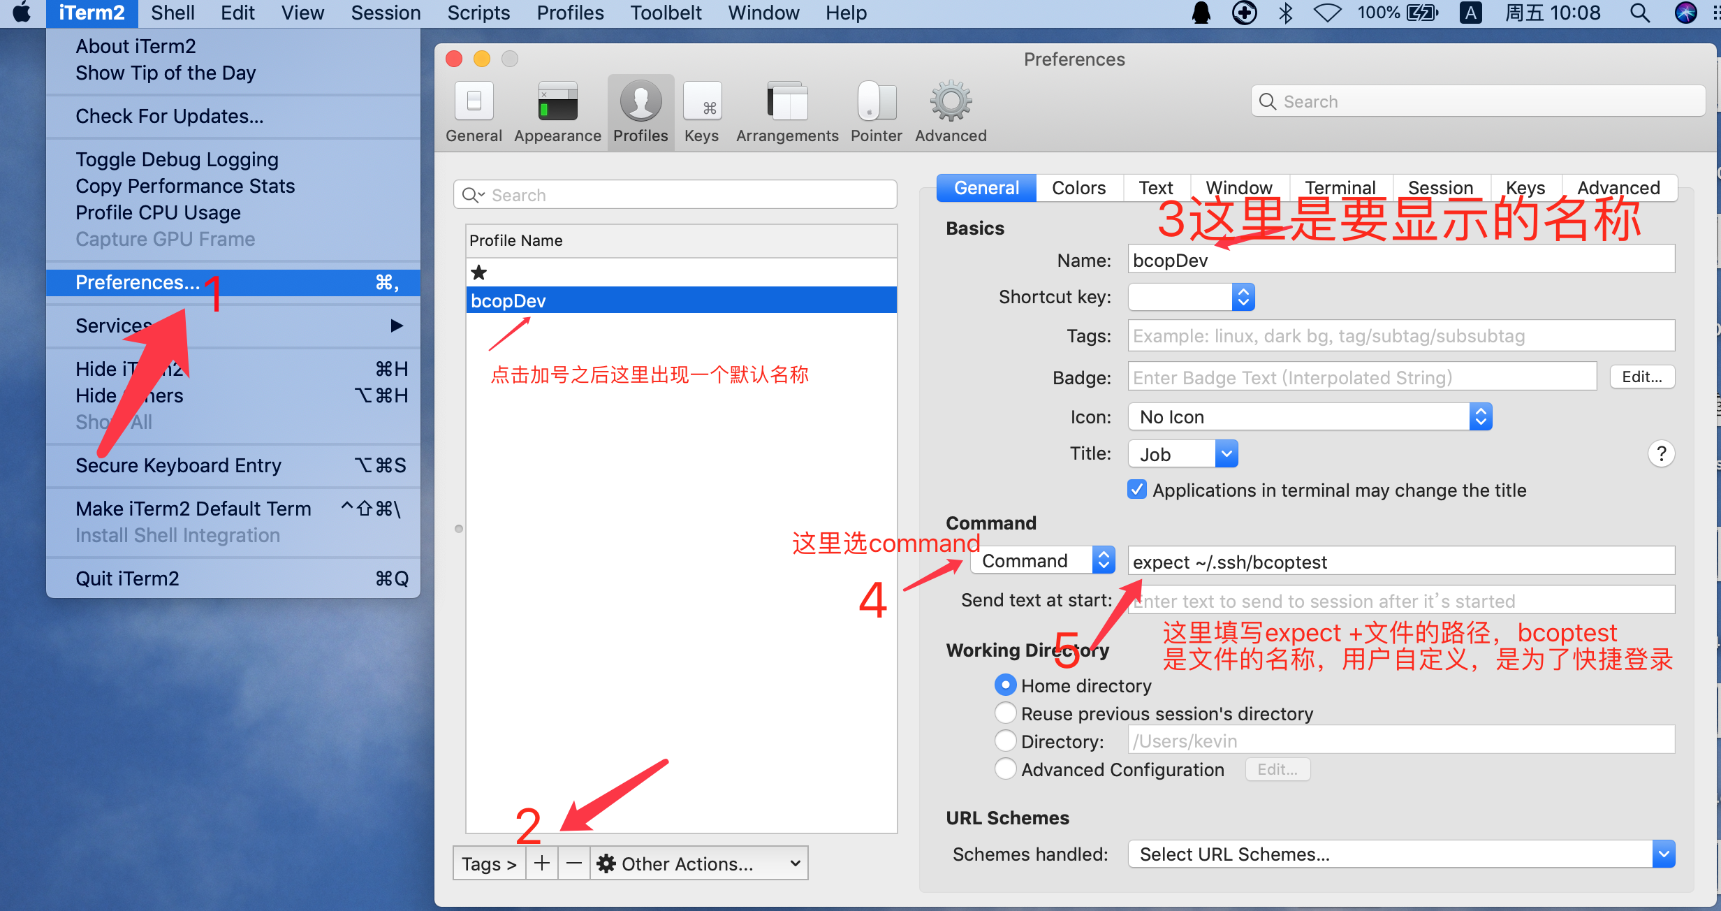
Task: Open the Title dropdown set to Job
Action: tap(1183, 454)
